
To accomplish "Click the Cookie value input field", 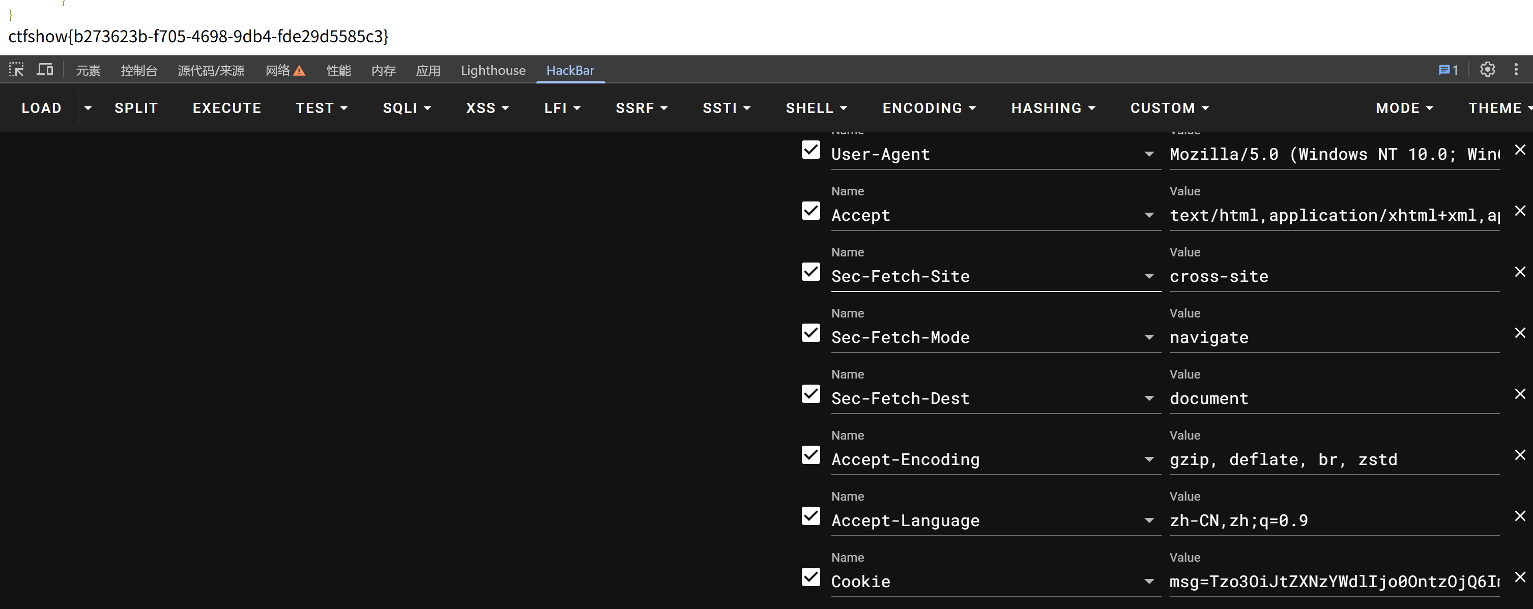I will coord(1333,581).
